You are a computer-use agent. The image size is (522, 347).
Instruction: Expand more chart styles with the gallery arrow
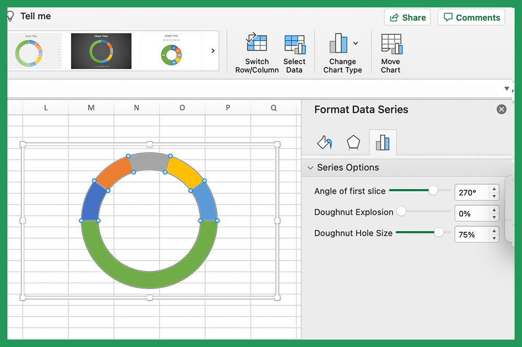pyautogui.click(x=212, y=51)
